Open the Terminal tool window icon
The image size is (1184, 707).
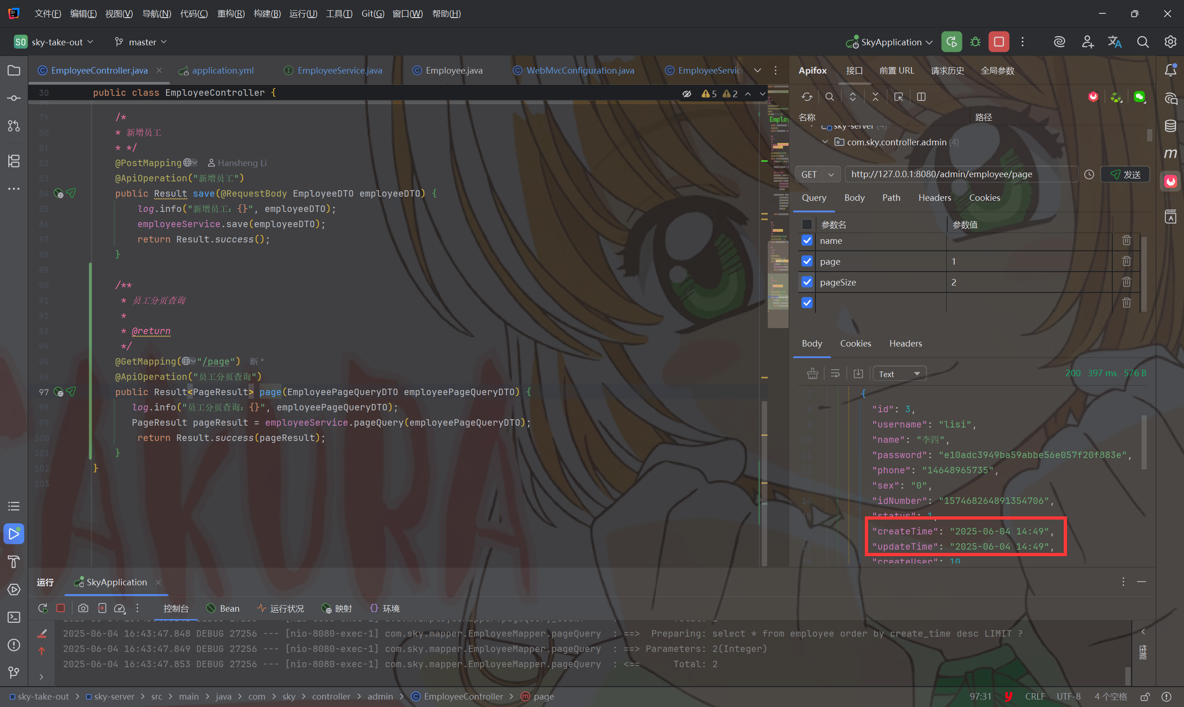(x=14, y=617)
